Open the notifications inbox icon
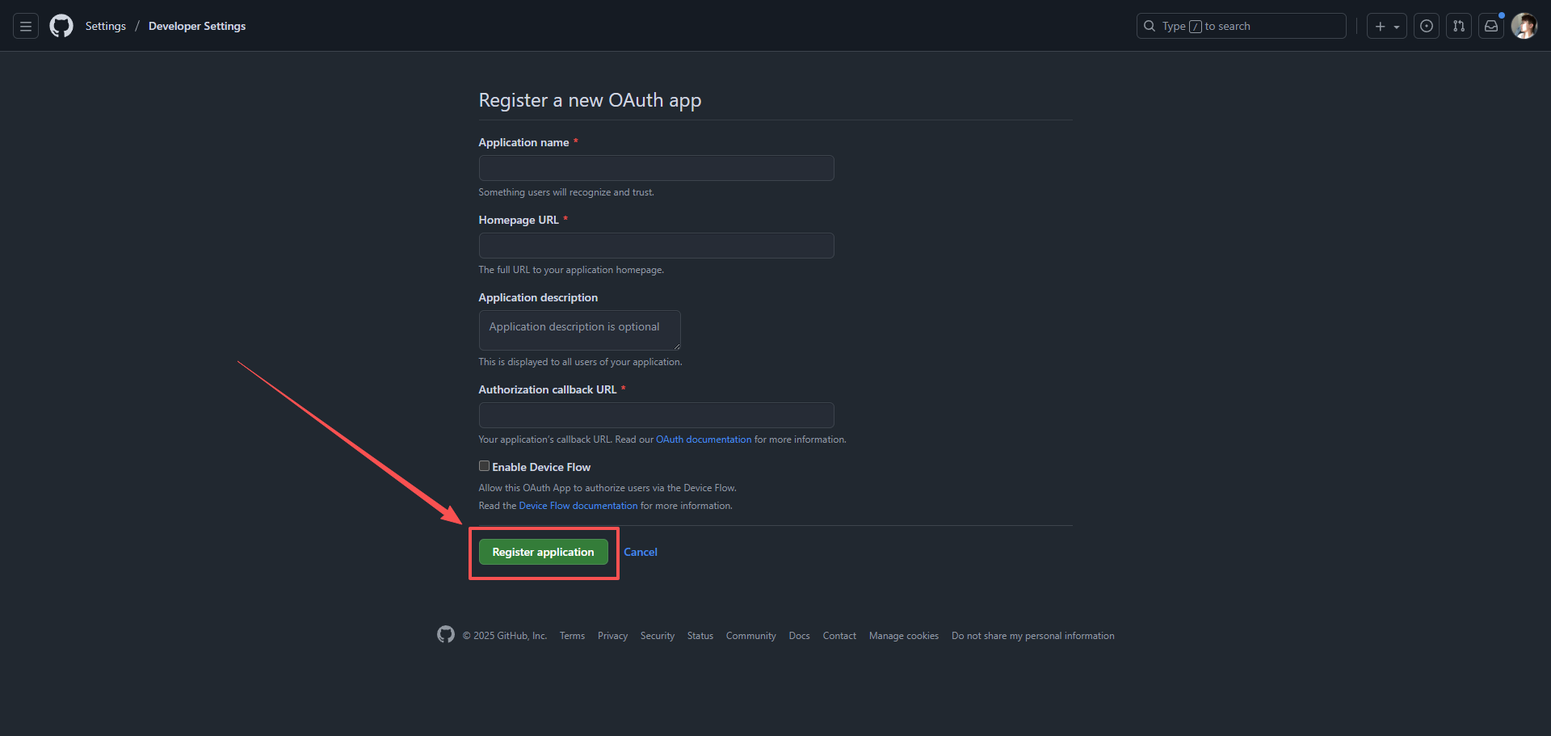 (1491, 27)
